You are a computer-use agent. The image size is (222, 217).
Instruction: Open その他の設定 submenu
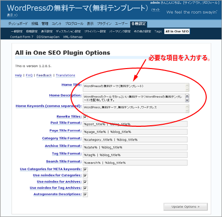142,31
